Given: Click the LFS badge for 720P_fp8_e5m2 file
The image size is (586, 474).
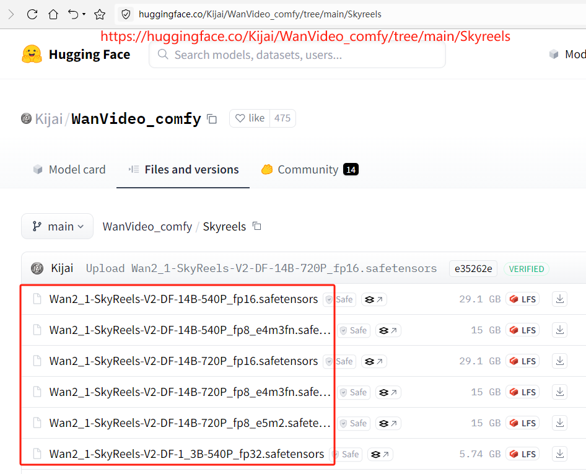Looking at the screenshot, I should click(522, 423).
